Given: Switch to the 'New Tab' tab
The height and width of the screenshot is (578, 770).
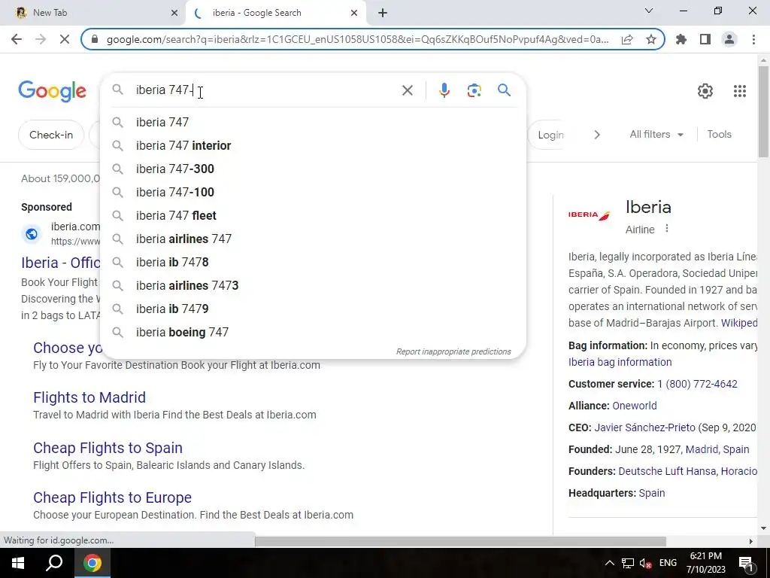Looking at the screenshot, I should [92, 13].
